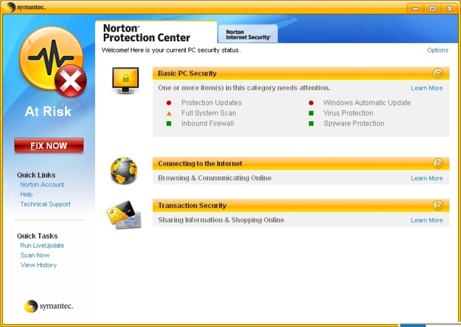Viewport: 461px width, 327px height.
Task: Click the Connecting to the Internet header title
Action: click(x=200, y=163)
